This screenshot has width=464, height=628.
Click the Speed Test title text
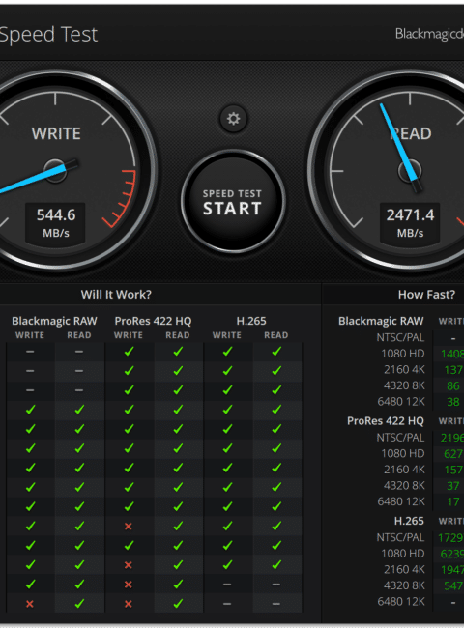point(48,35)
